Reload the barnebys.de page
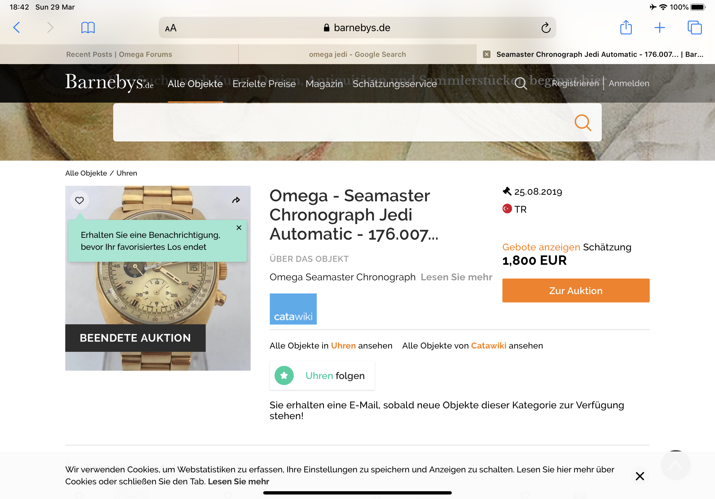Screen dimensions: 715x499 (x=546, y=28)
